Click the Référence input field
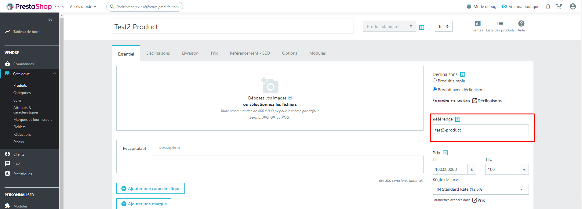Screen dimensions: 582x209 [481, 130]
